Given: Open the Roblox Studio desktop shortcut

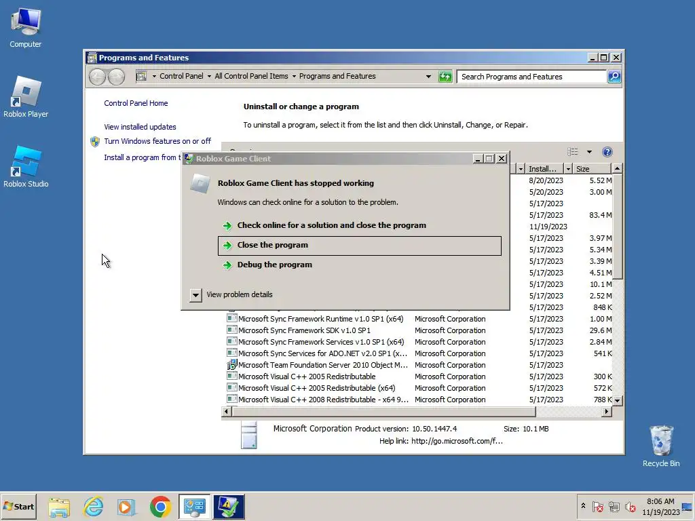Looking at the screenshot, I should point(26,167).
